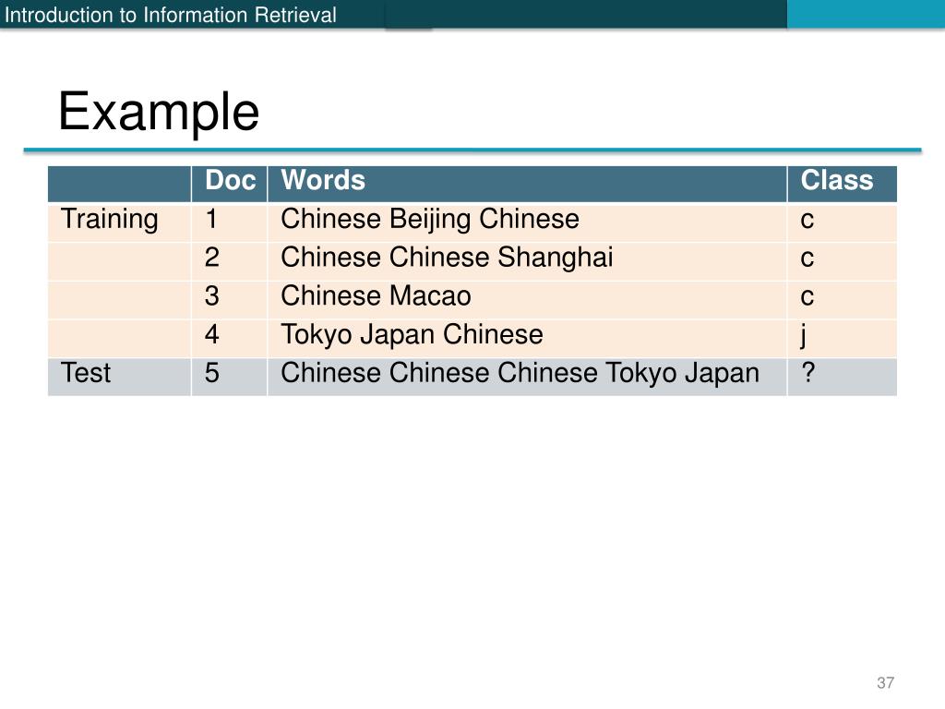Click slide page number 37
The height and width of the screenshot is (709, 945).
pos(885,683)
